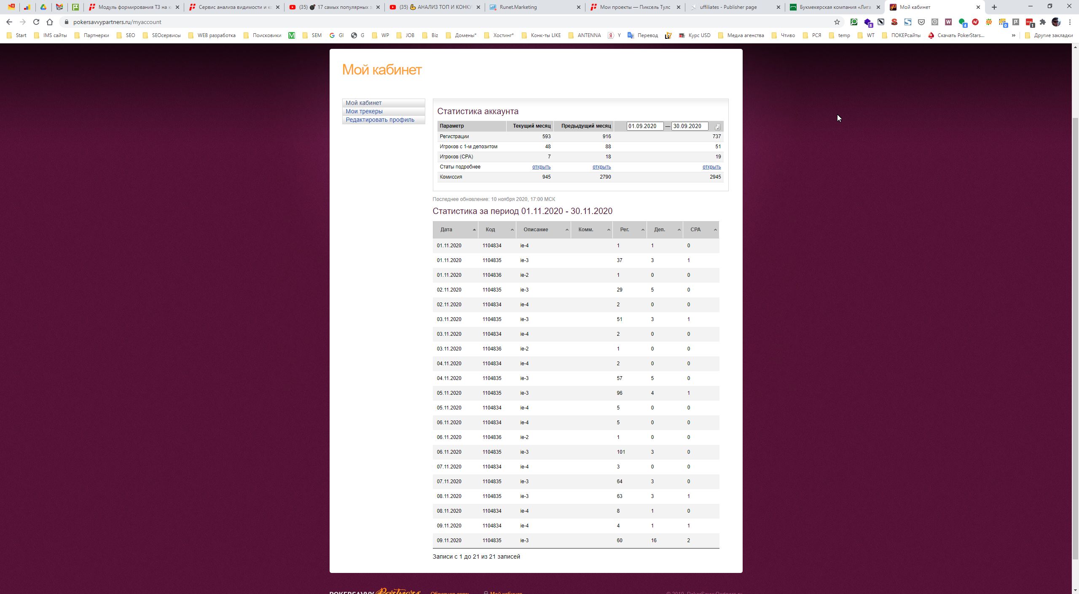Screen dimensions: 1079x594
Task: Open the SEOсервисы bookmarks folder
Action: pos(162,35)
